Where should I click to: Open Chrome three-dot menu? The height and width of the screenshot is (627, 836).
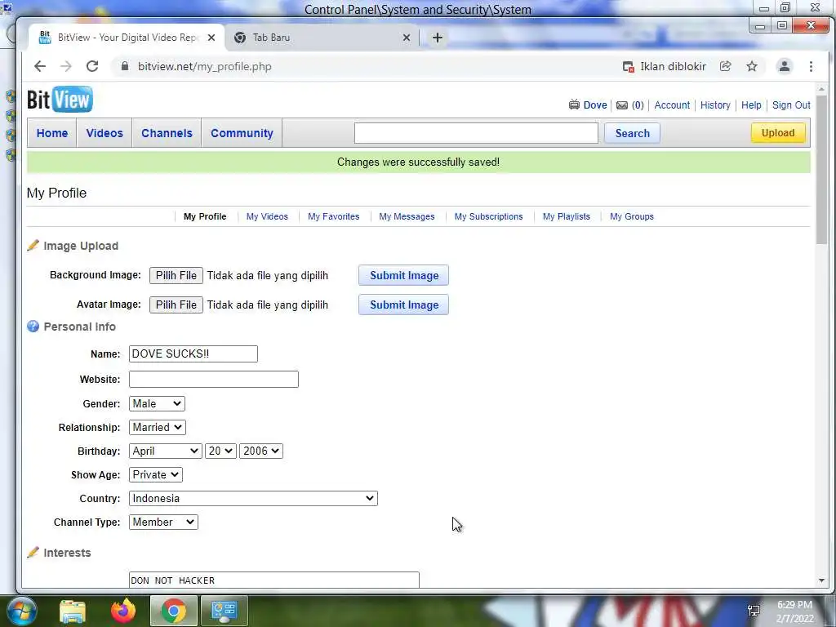point(811,66)
